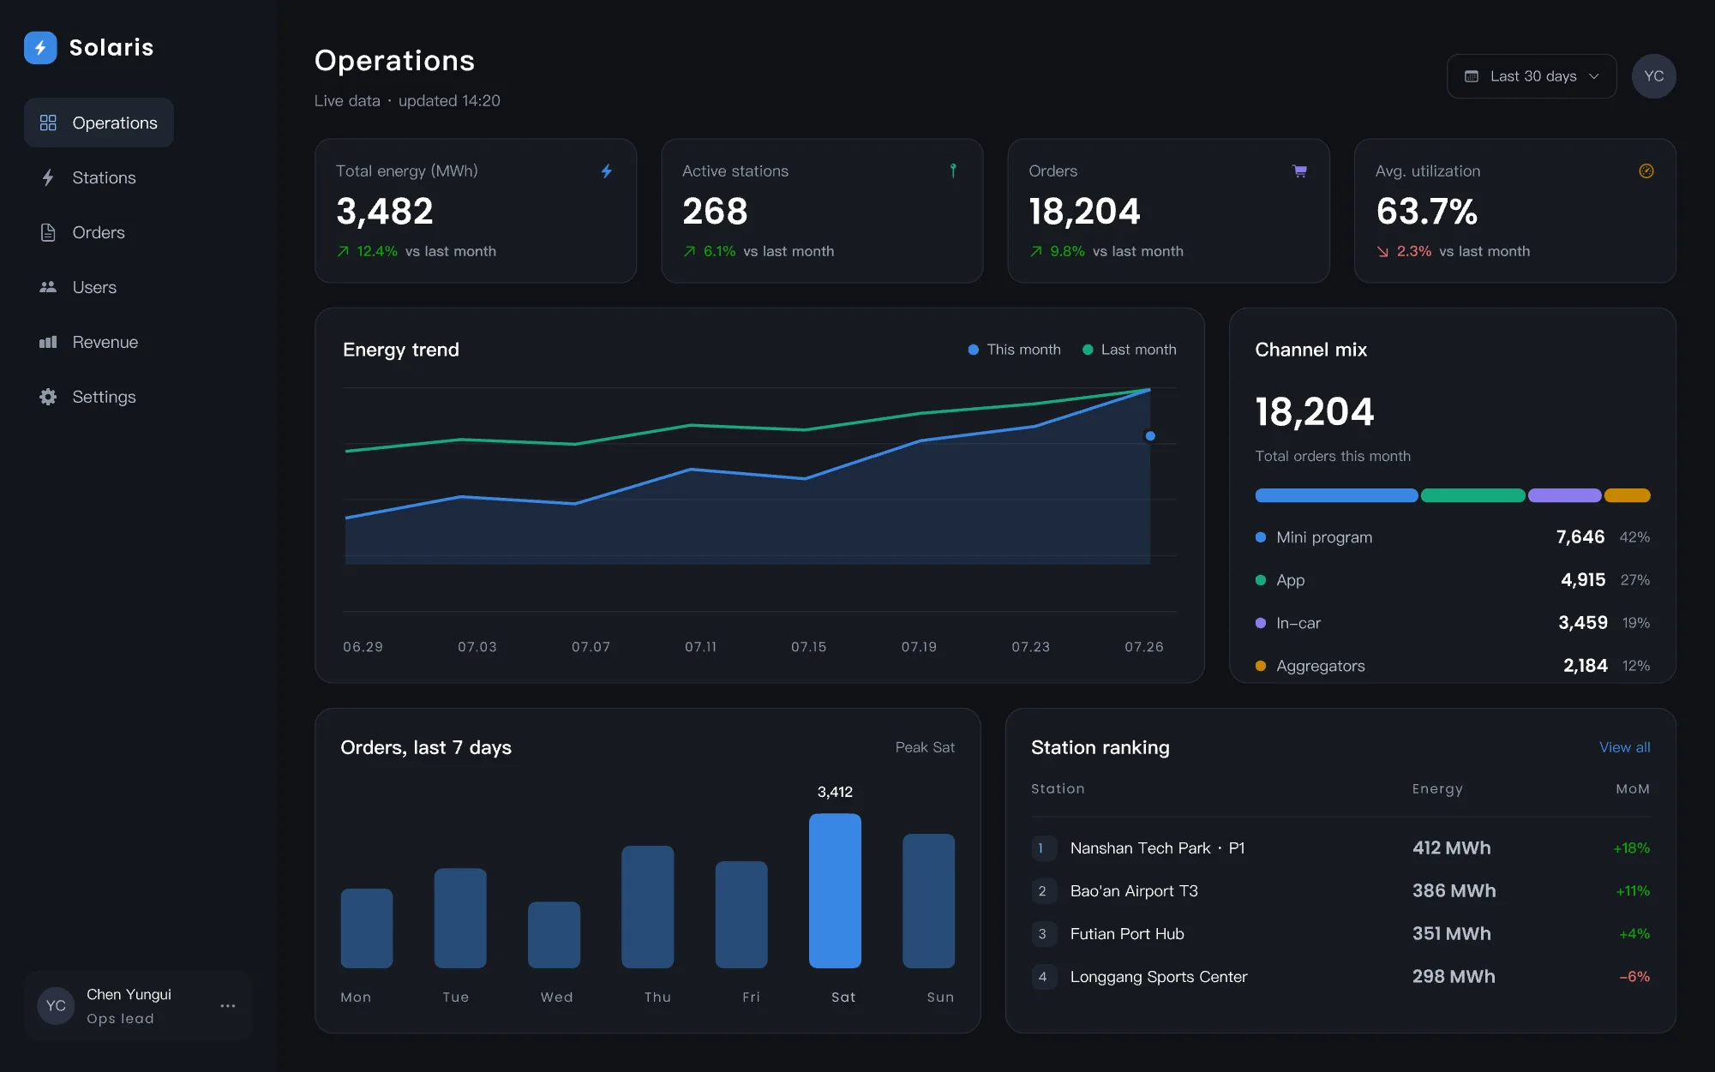
Task: Click the blue data point on Energy trend
Action: coord(1150,436)
